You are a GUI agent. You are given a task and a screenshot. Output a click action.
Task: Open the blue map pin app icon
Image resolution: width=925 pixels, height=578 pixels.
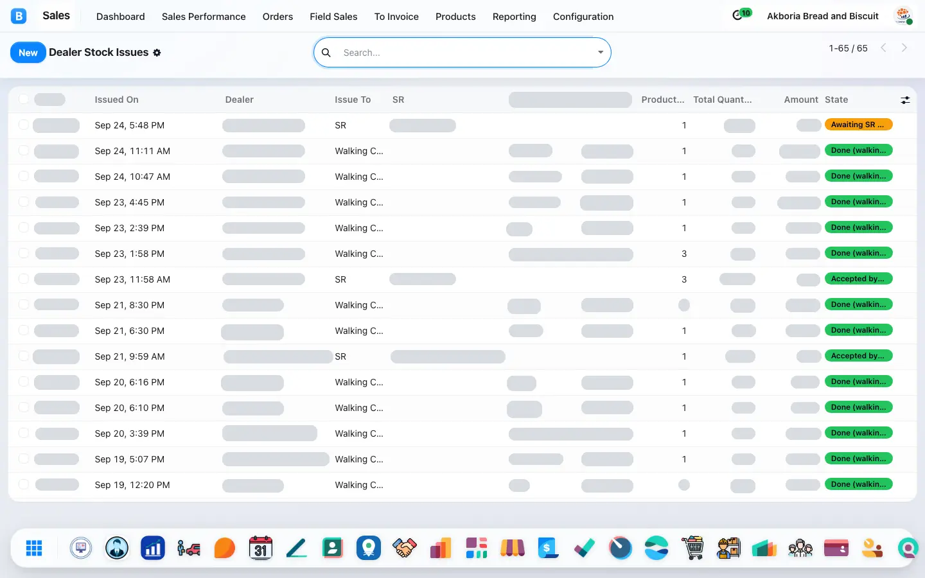369,548
